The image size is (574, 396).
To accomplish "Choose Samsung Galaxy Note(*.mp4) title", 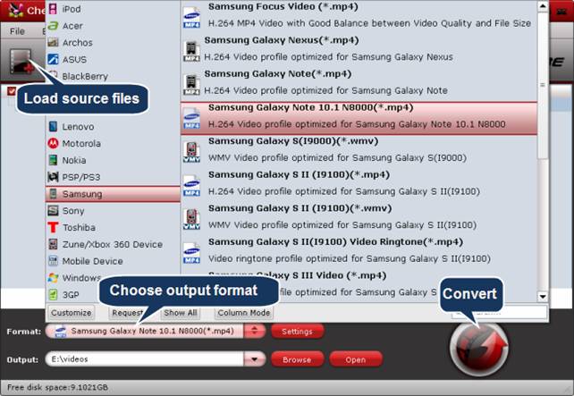I will tap(278, 74).
